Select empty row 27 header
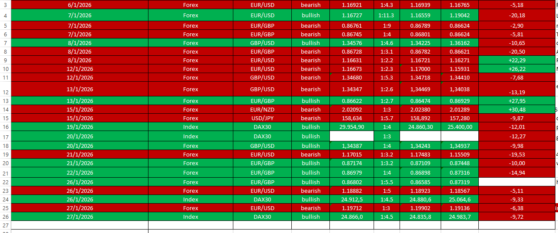 (5, 225)
